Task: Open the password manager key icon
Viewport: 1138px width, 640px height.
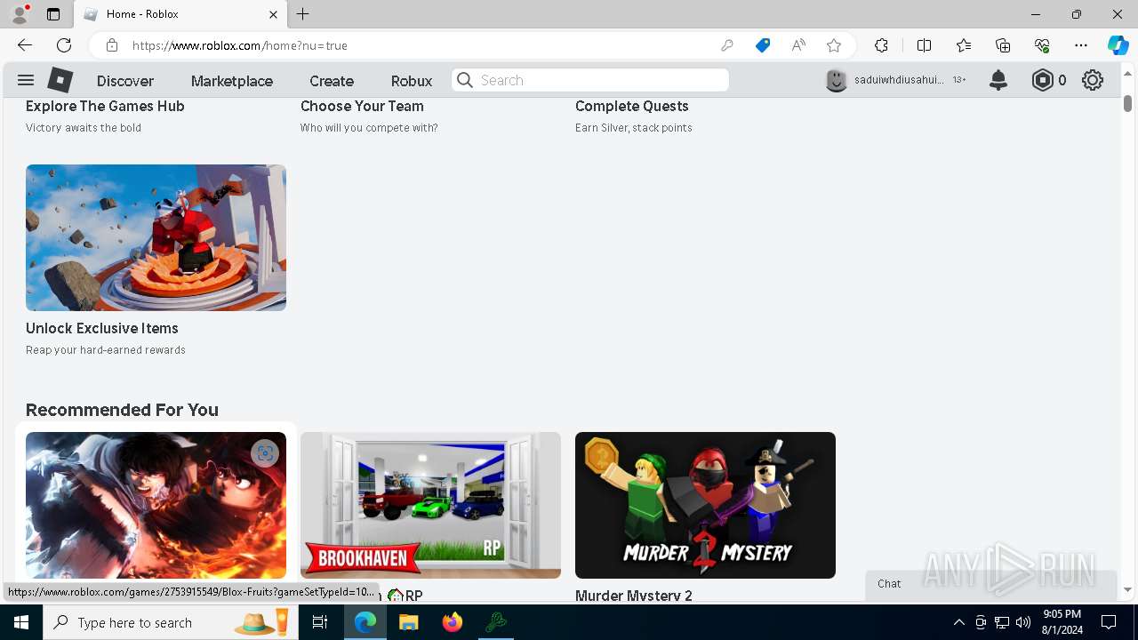Action: [727, 45]
